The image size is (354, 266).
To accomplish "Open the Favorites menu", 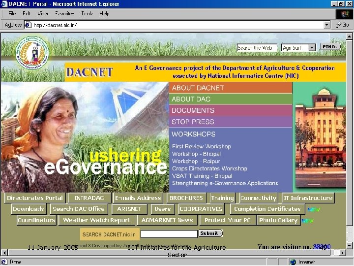I will click(x=64, y=14).
